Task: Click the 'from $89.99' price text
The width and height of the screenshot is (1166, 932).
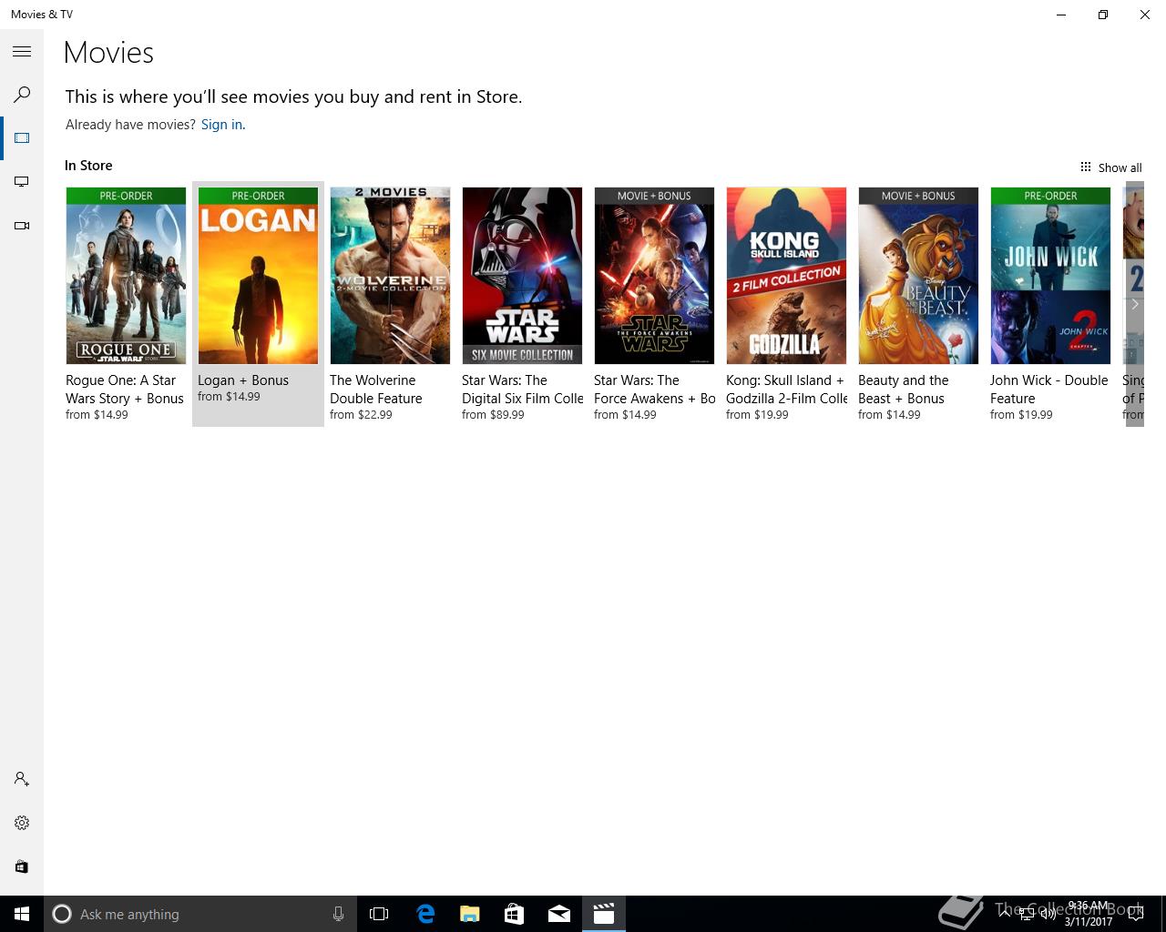Action: 493,415
